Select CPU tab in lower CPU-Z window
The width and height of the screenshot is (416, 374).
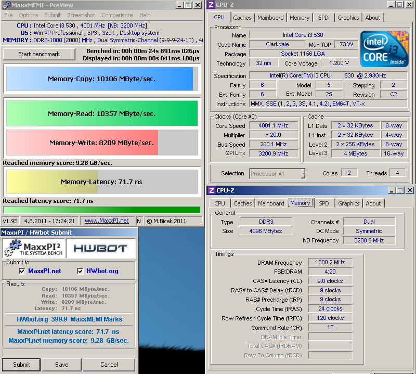point(219,203)
